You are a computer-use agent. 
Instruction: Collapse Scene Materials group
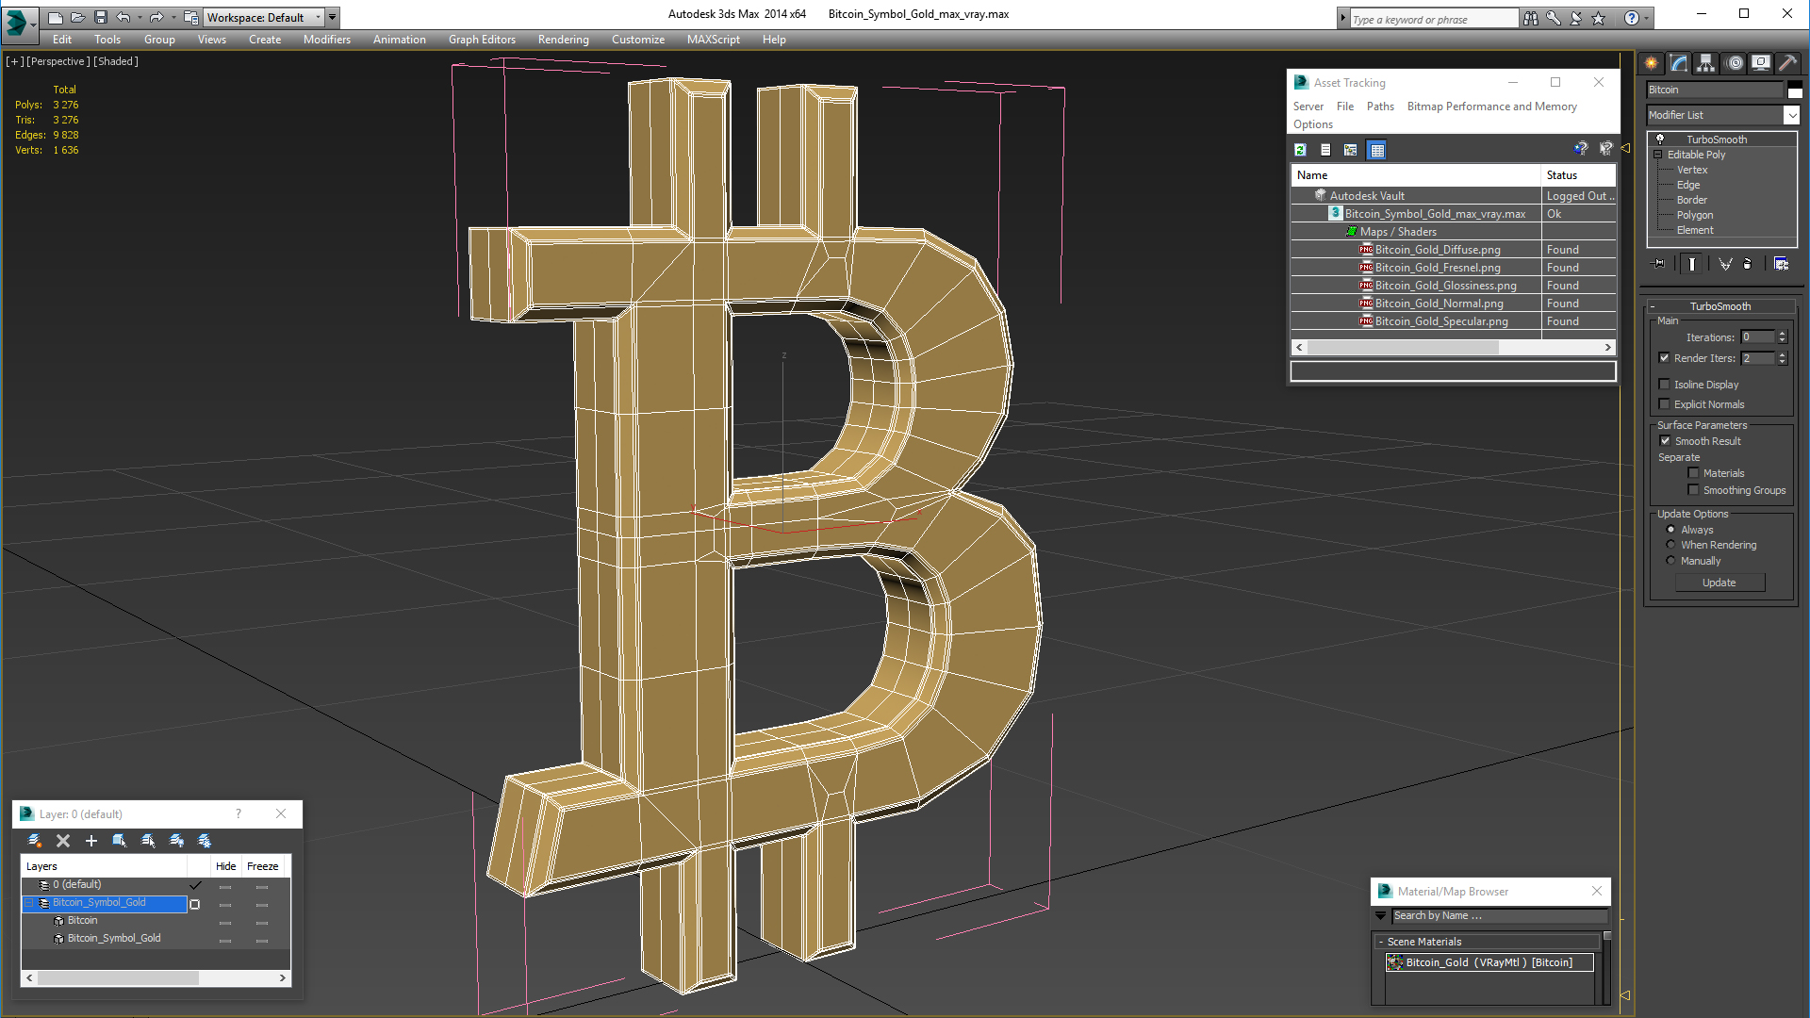click(x=1381, y=942)
